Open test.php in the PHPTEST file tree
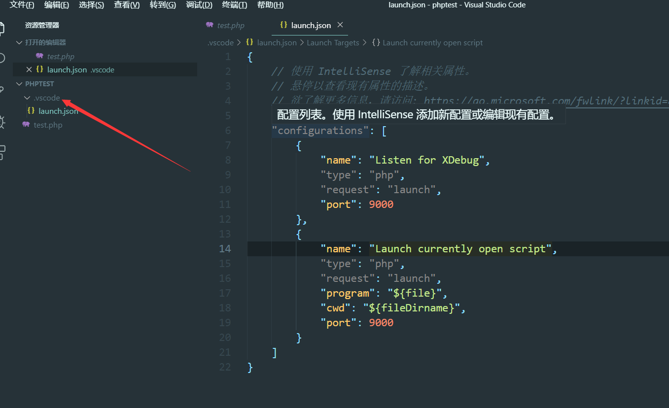Image resolution: width=669 pixels, height=408 pixels. tap(48, 125)
